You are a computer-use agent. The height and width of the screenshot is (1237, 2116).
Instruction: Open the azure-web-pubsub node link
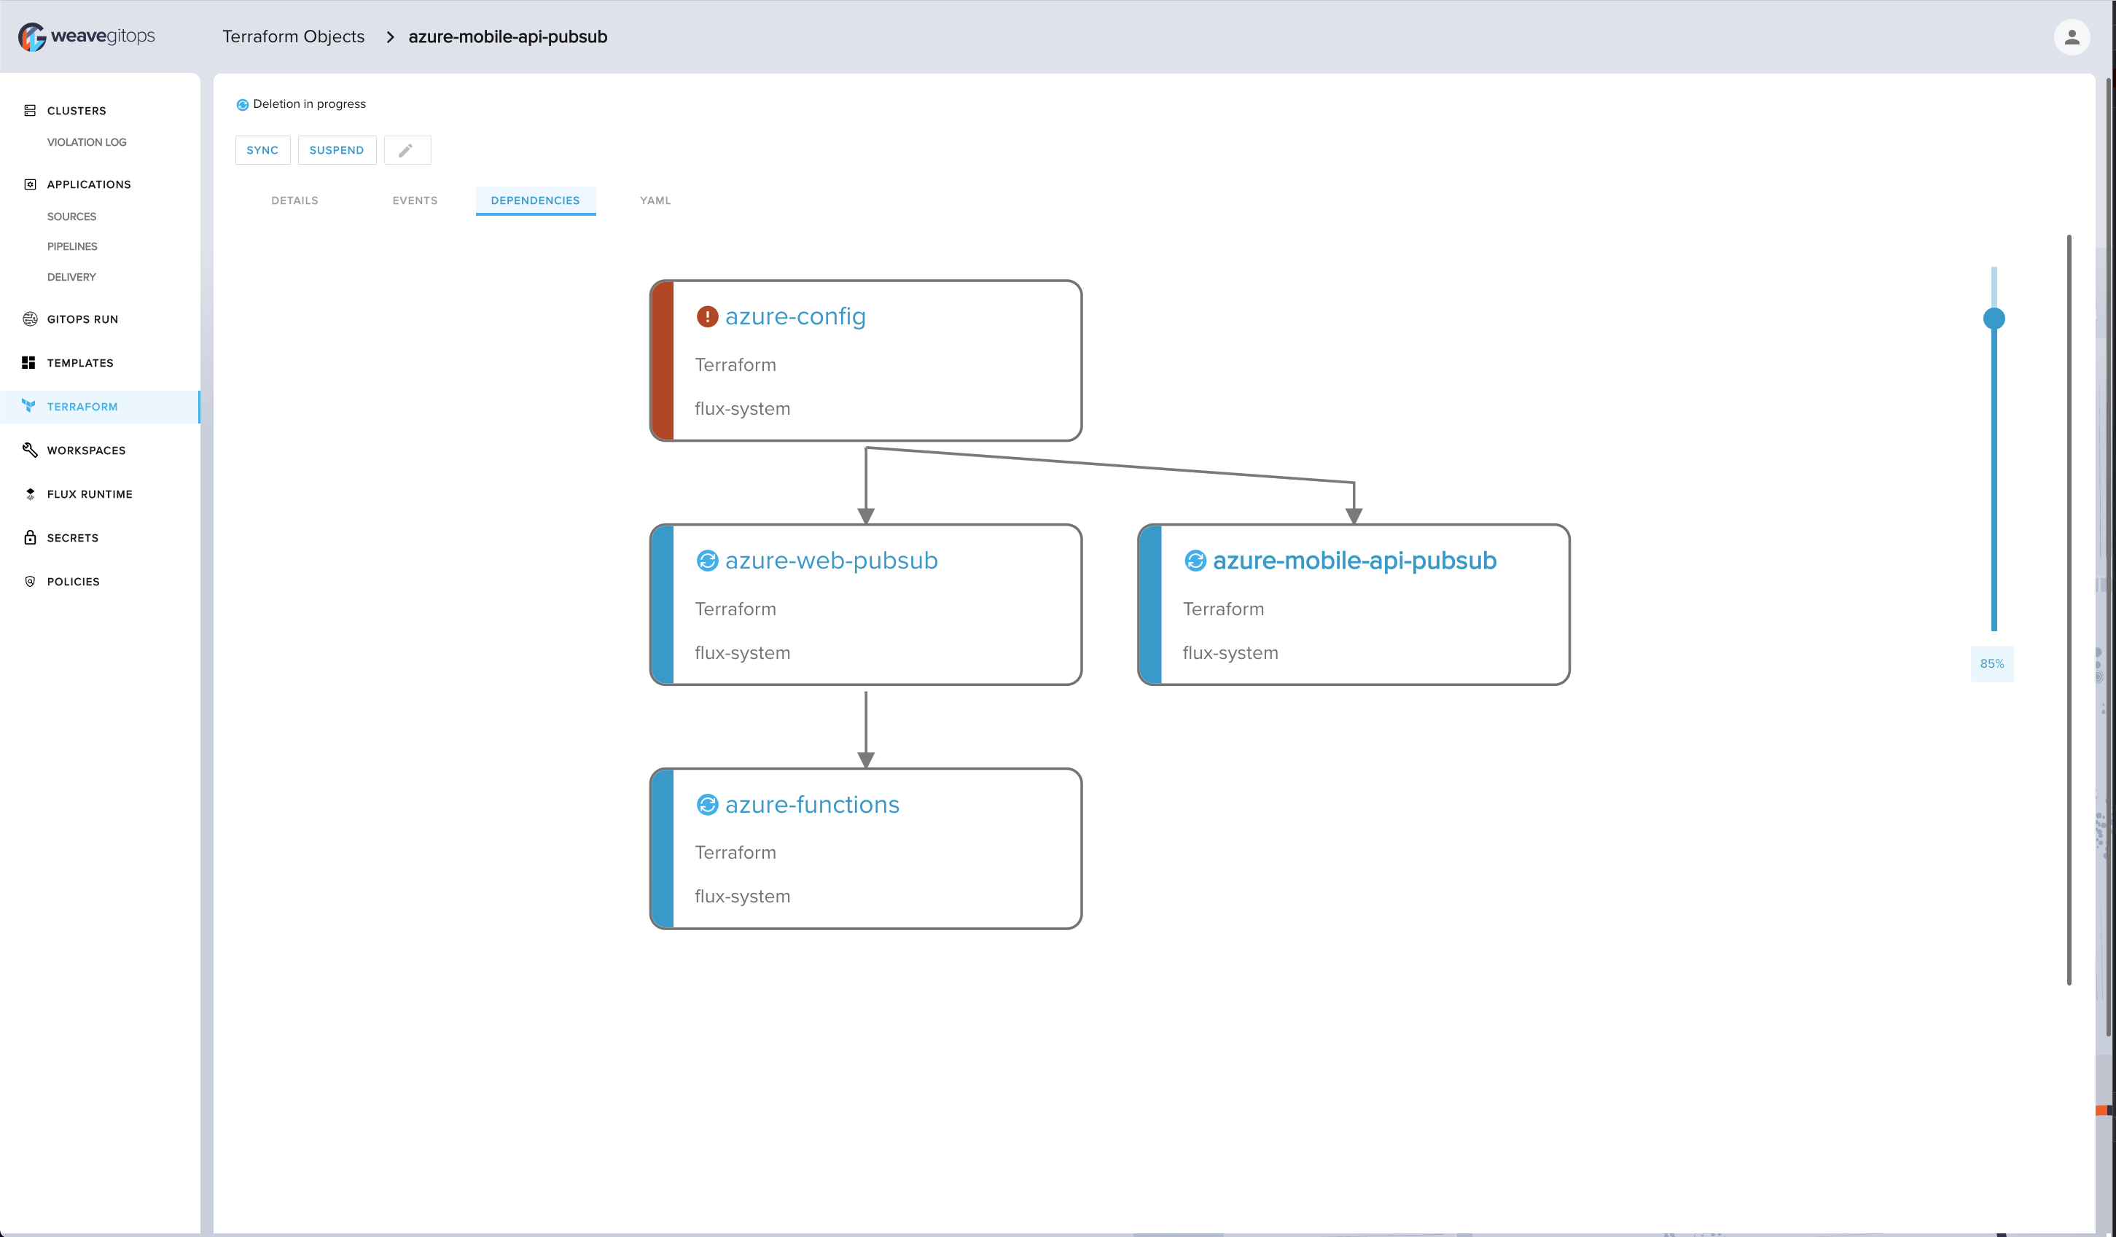(x=830, y=560)
